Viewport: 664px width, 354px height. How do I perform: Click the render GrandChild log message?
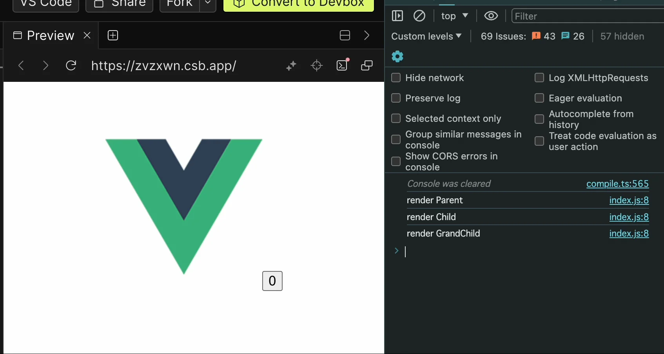[x=443, y=233]
